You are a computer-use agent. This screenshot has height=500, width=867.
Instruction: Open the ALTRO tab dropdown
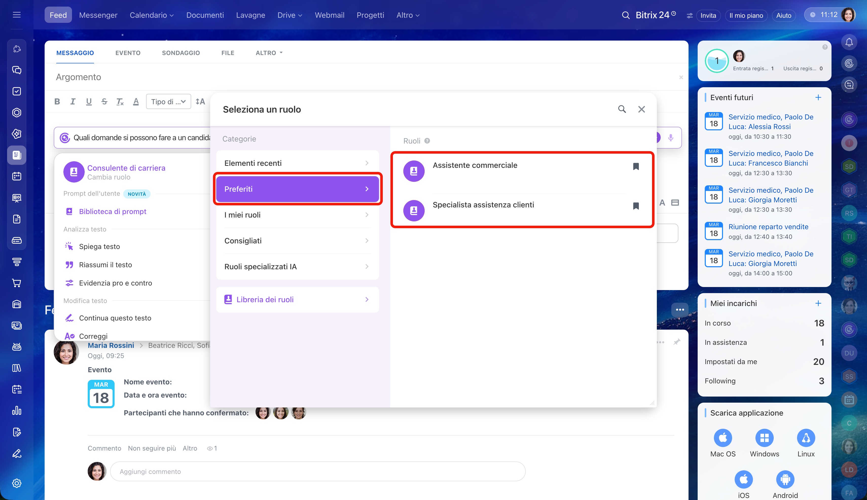point(269,53)
